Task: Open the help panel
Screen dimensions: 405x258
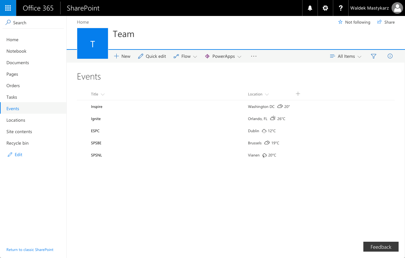Action: pos(340,8)
